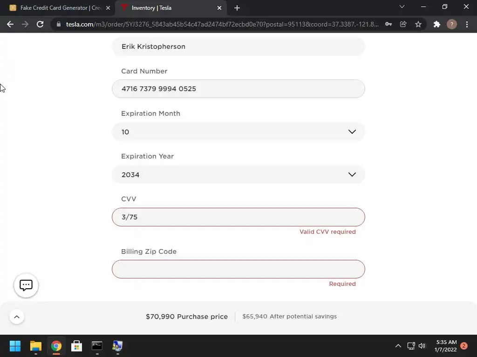The height and width of the screenshot is (357, 477).
Task: Open a new browser tab
Action: click(x=237, y=8)
